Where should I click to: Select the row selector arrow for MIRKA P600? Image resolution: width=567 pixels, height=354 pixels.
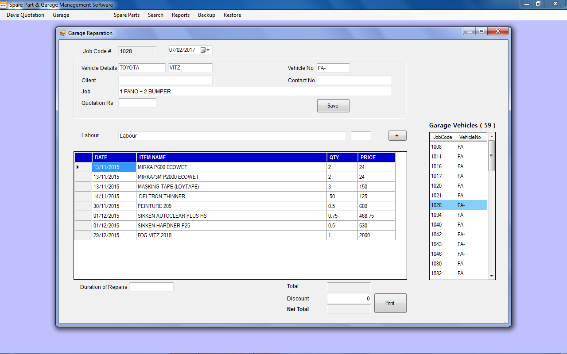pos(83,167)
